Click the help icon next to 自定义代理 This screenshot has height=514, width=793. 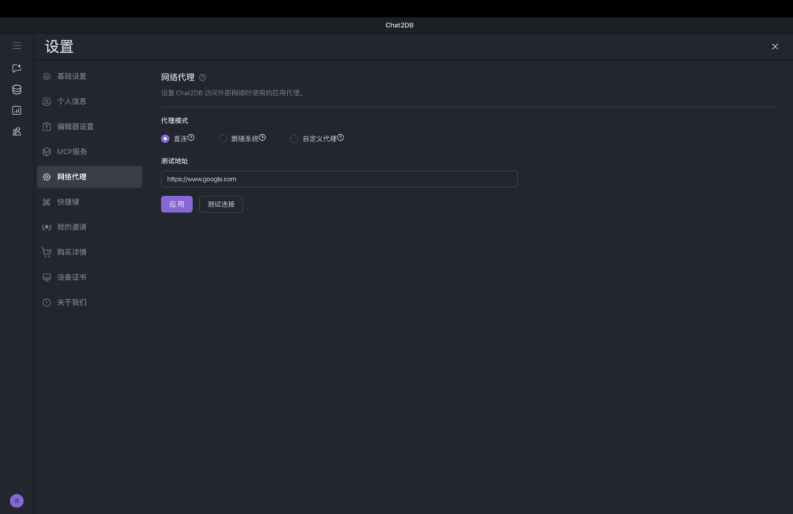coord(341,137)
